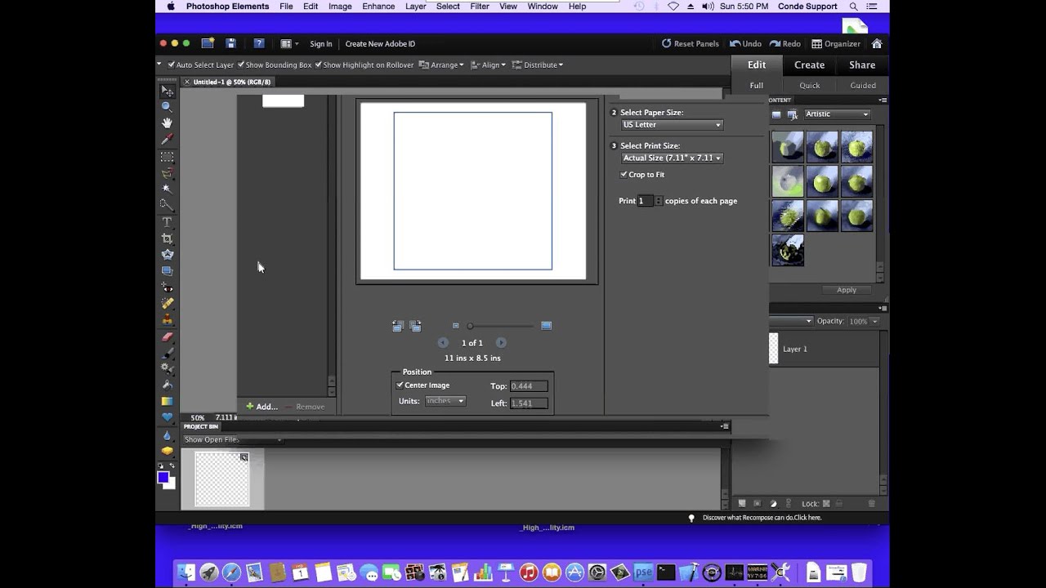1046x588 pixels.
Task: Select the Eyedropper tool
Action: coord(167,140)
